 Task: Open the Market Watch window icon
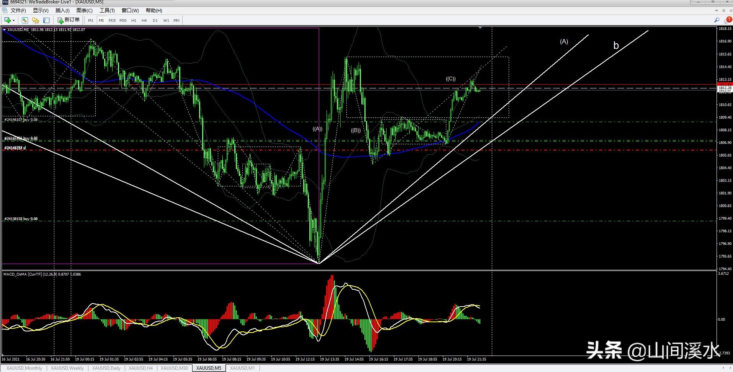(x=24, y=20)
